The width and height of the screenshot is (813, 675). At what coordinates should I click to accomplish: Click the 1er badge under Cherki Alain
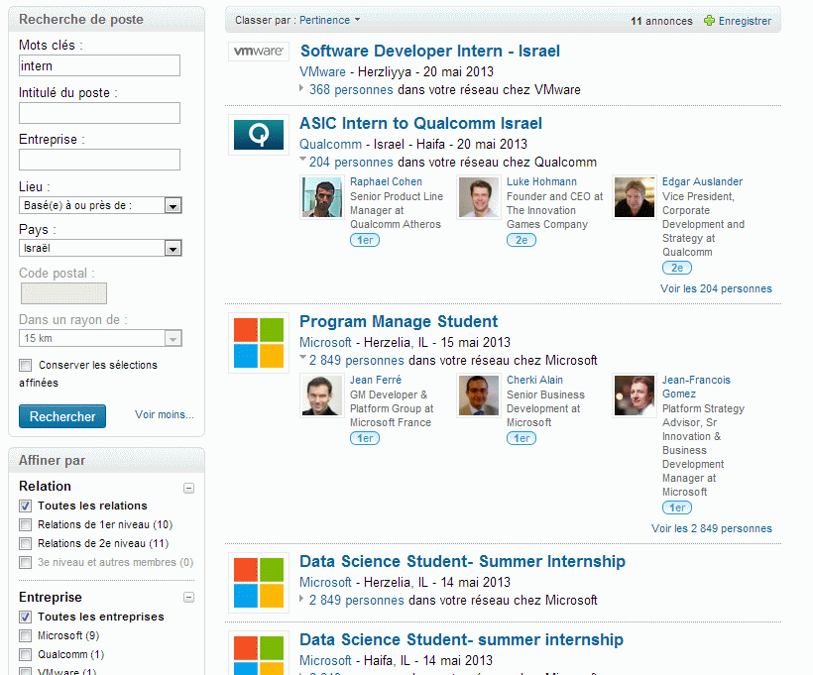tap(522, 438)
